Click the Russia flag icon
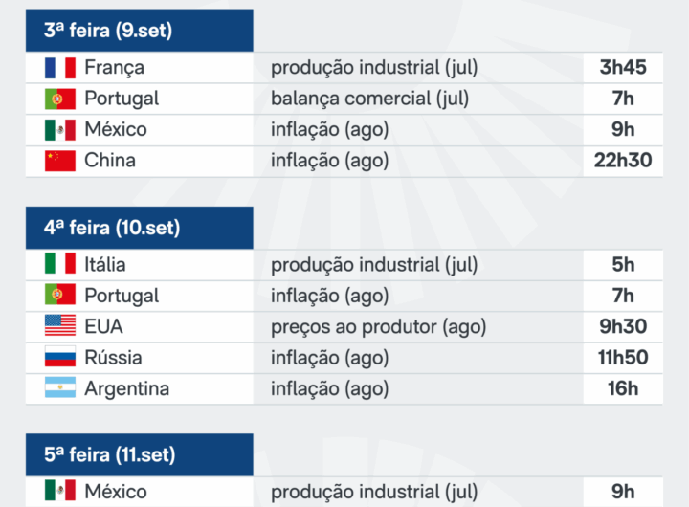This screenshot has width=689, height=507. coord(59,358)
